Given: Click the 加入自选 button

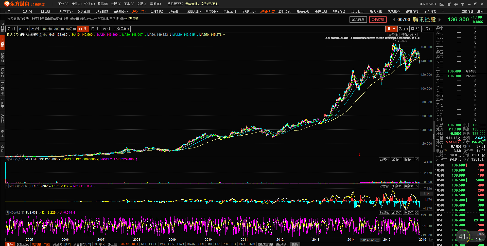Looking at the screenshot, I should tap(358, 20).
